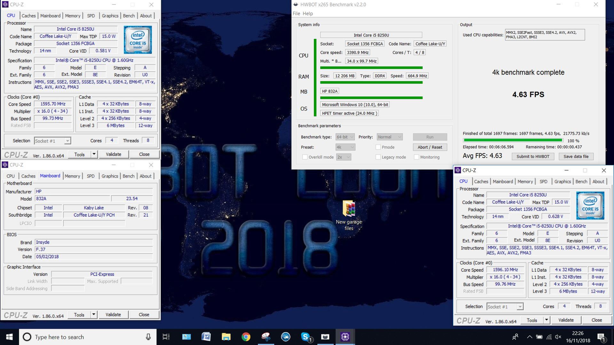Viewport: 614px width, 345px height.
Task: Open the Preset 4k dropdown
Action: click(345, 147)
